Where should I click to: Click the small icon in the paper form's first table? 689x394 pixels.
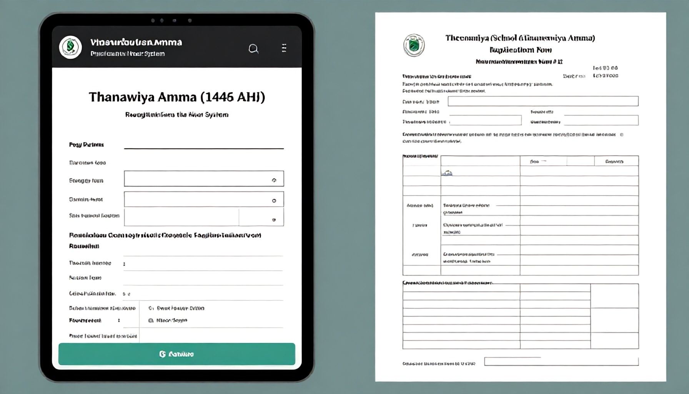tap(447, 173)
